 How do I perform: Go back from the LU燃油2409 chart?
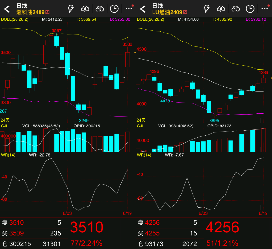[x=143, y=9]
